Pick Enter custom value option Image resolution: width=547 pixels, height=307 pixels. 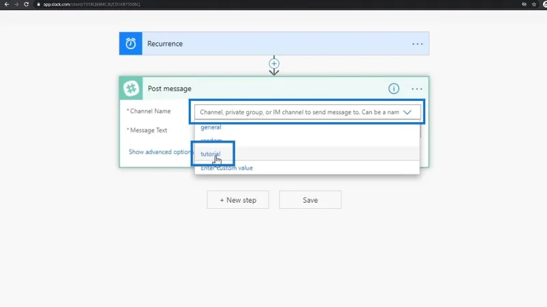point(226,168)
